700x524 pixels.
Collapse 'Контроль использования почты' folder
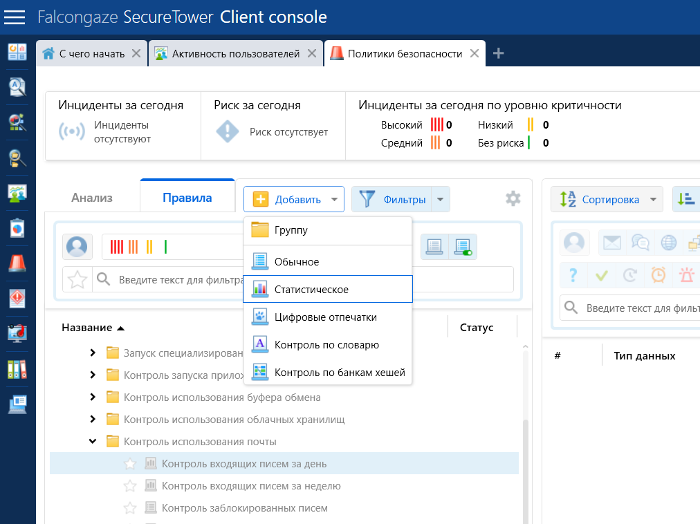point(93,442)
